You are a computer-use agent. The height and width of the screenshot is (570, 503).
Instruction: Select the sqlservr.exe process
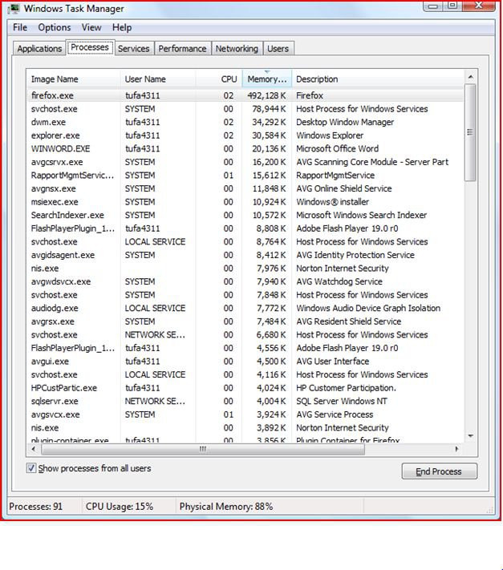click(245, 402)
